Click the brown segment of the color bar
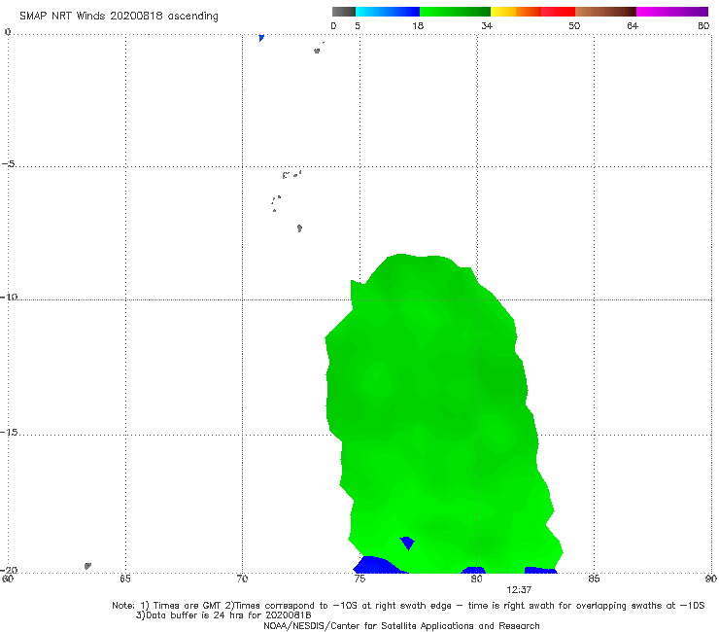 pyautogui.click(x=605, y=12)
